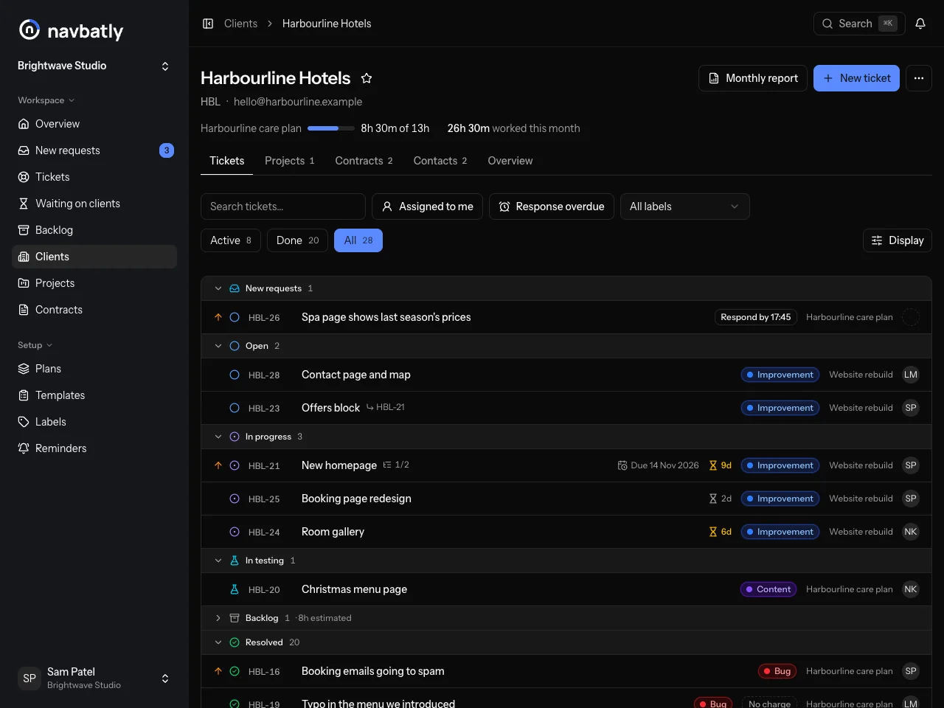The height and width of the screenshot is (708, 944).
Task: Expand the Backlog group
Action: [x=218, y=618]
